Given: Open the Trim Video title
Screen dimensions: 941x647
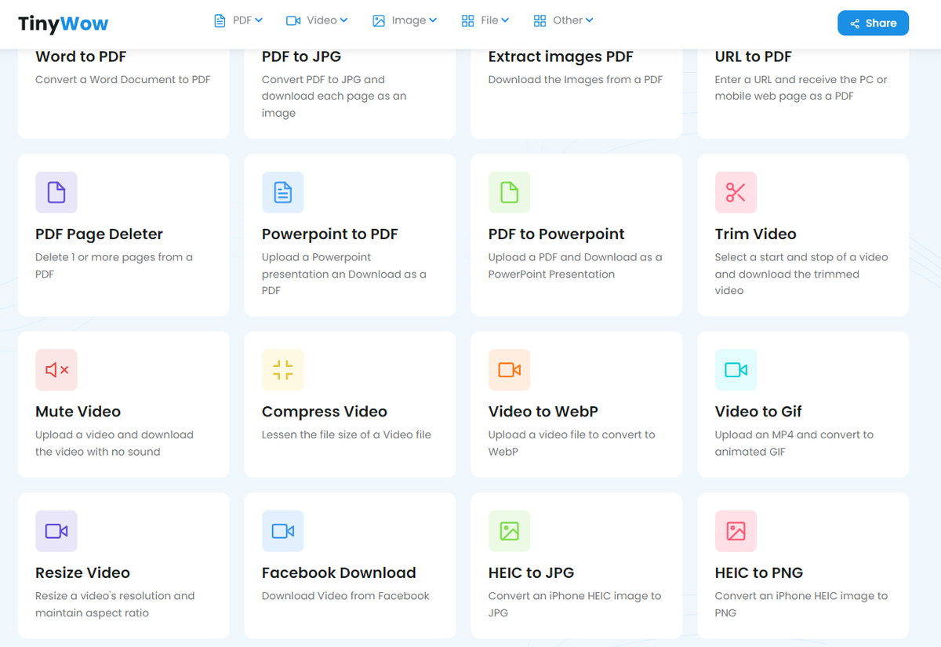Looking at the screenshot, I should point(755,234).
